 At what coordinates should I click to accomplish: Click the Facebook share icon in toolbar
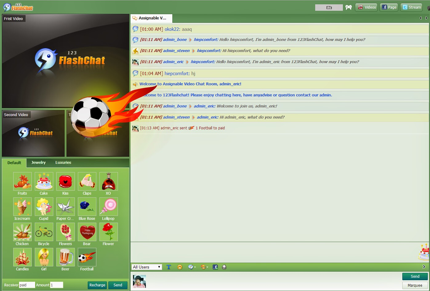pos(215,267)
